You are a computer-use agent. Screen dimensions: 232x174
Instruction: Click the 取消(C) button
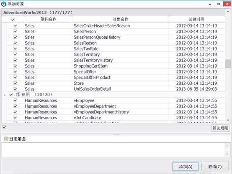pos(215,166)
